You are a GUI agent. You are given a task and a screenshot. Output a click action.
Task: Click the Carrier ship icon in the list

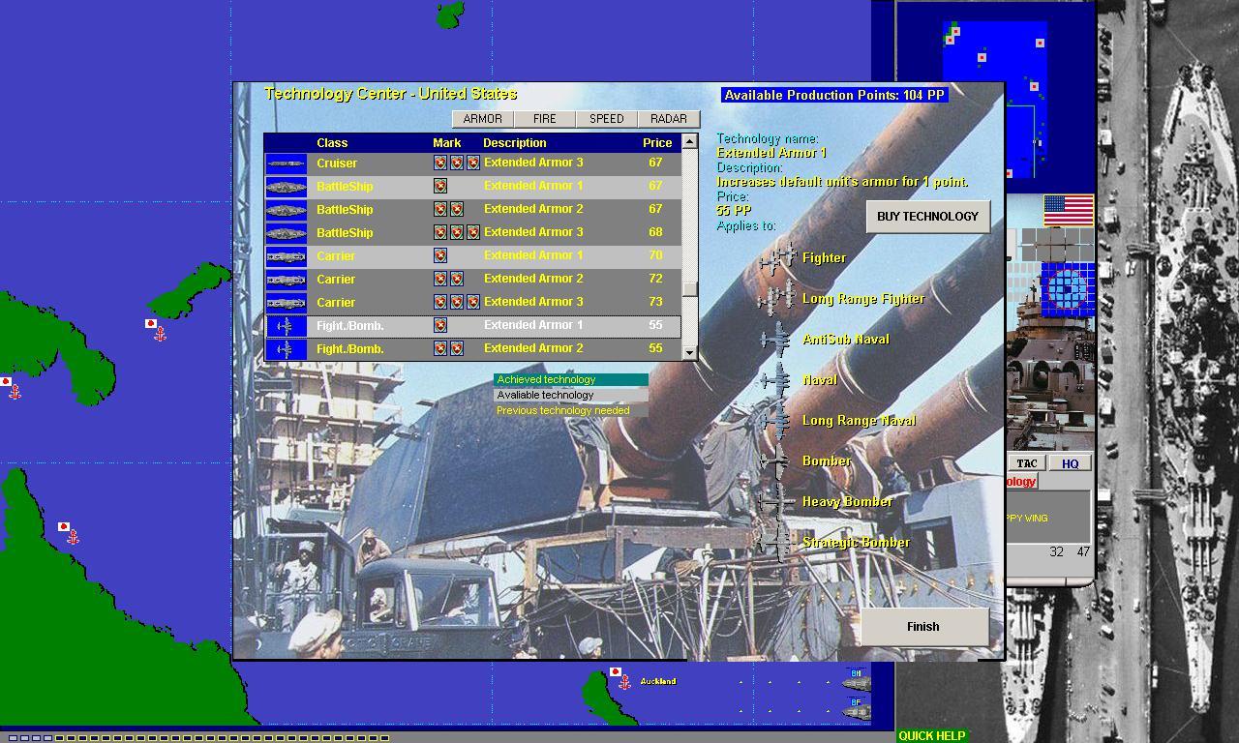click(x=286, y=255)
